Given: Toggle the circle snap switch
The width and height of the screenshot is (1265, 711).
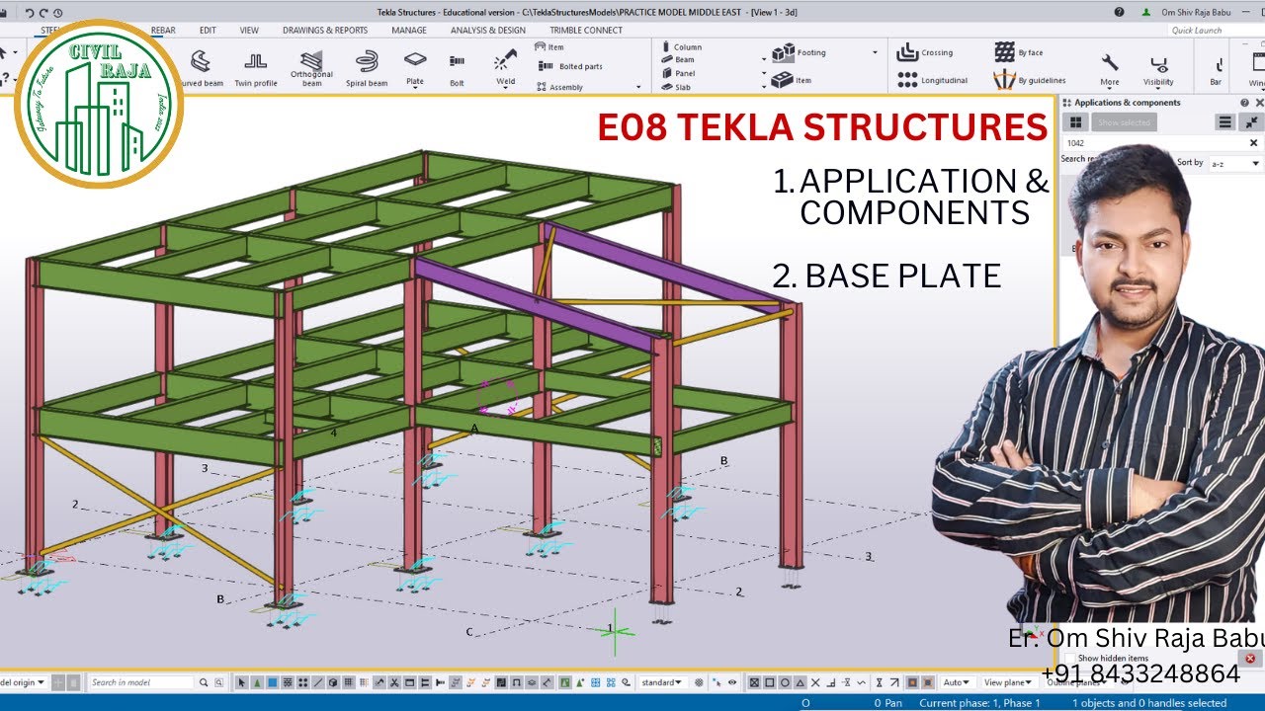Looking at the screenshot, I should pos(785,682).
